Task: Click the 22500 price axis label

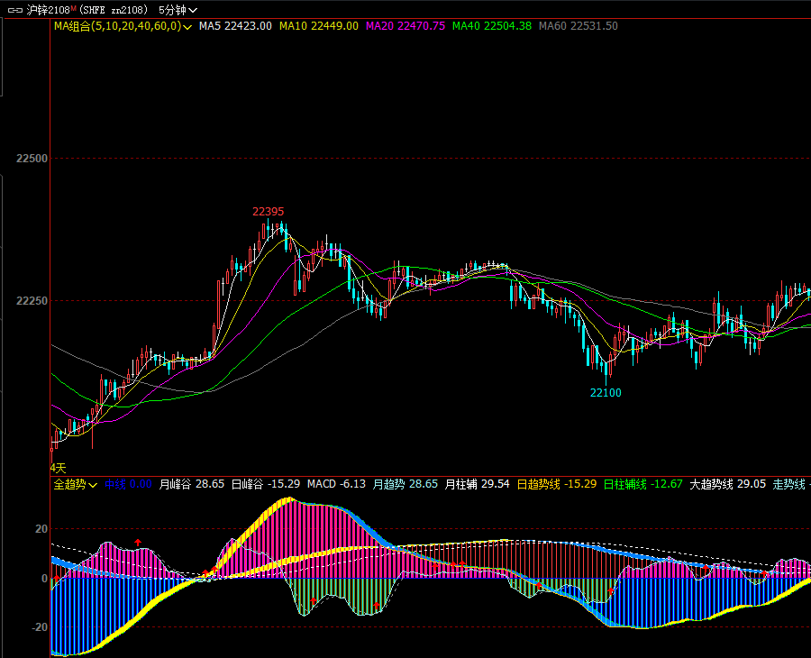Action: (x=32, y=159)
